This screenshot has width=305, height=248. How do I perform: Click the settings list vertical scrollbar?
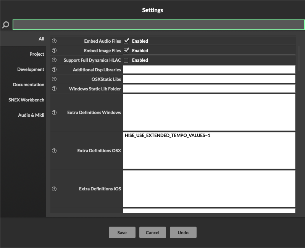pyautogui.click(x=299, y=58)
